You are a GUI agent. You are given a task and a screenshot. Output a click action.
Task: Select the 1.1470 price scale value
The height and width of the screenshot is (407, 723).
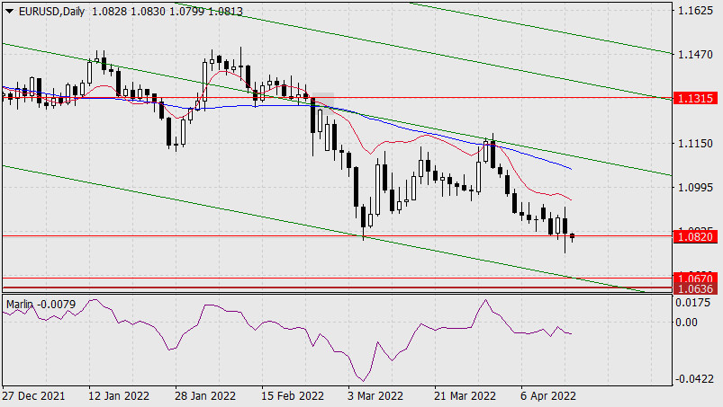[696, 54]
